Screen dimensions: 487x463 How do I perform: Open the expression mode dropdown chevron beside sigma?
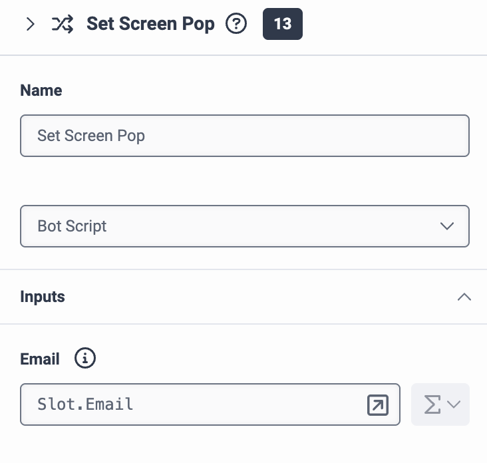point(454,404)
